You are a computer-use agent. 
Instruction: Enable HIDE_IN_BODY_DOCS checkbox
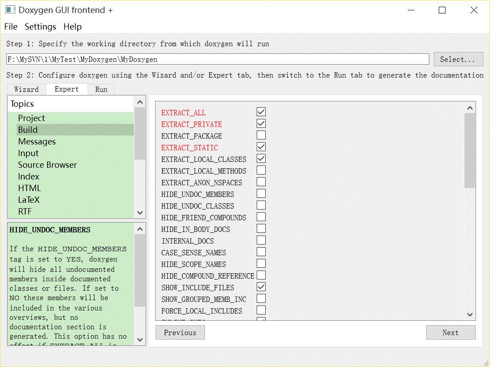261,228
